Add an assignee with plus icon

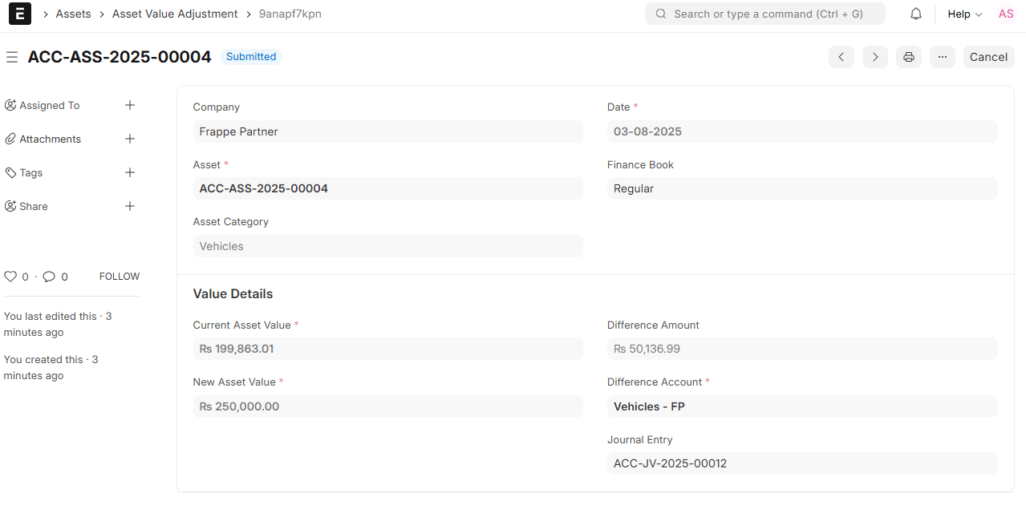130,105
